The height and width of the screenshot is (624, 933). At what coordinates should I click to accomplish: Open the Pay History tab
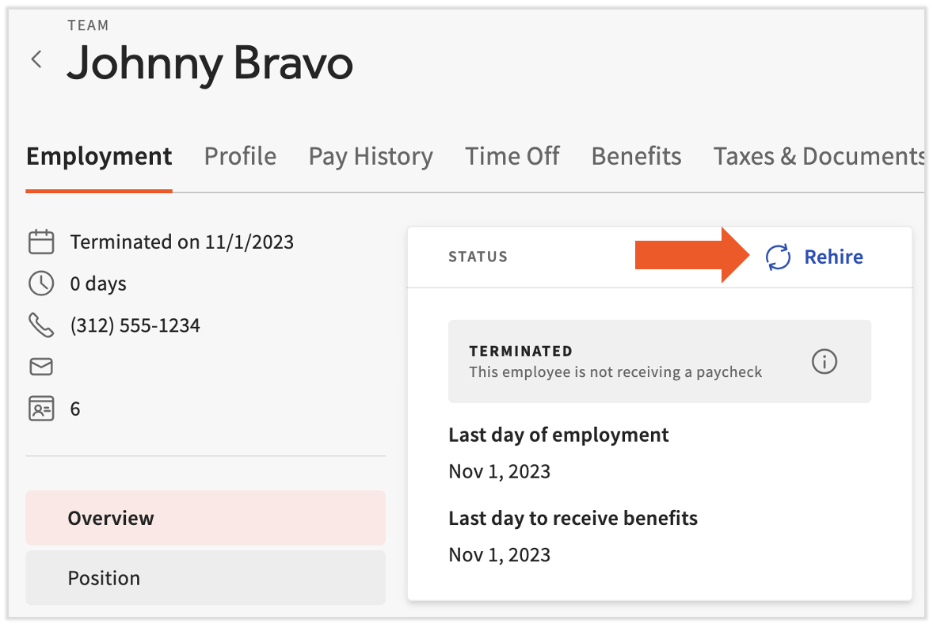click(x=371, y=156)
